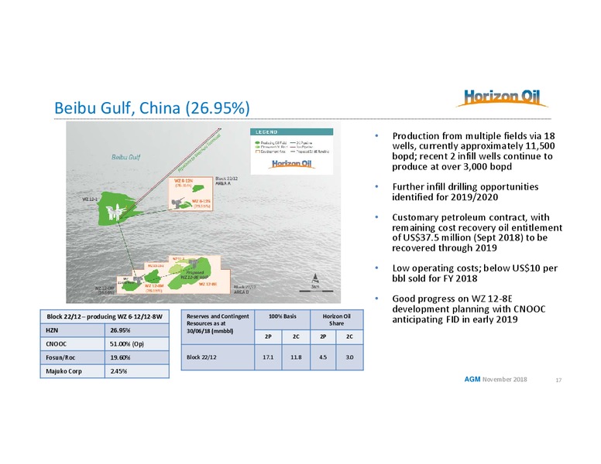601x464 pixels.
Task: Click the 'Fosun/Roc' table cell
Action: (73, 357)
